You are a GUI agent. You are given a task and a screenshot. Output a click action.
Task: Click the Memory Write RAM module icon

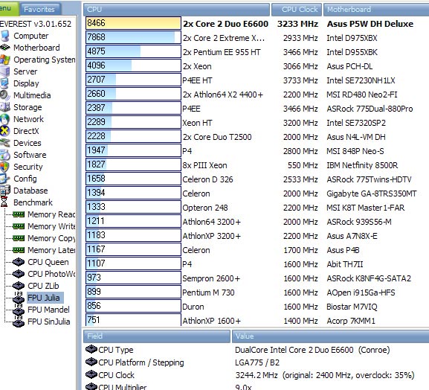(19, 226)
